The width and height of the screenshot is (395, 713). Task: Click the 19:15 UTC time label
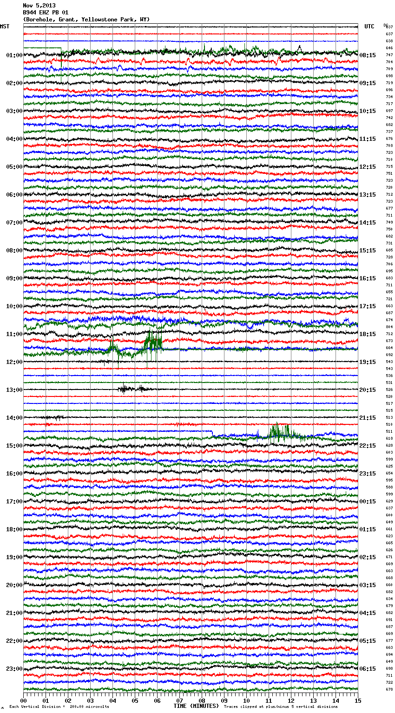point(368,362)
